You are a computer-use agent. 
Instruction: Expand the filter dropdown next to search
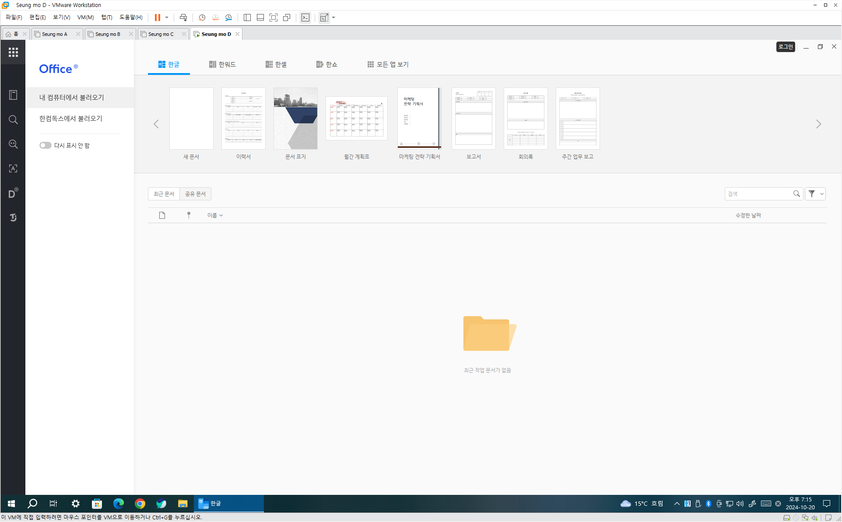821,194
